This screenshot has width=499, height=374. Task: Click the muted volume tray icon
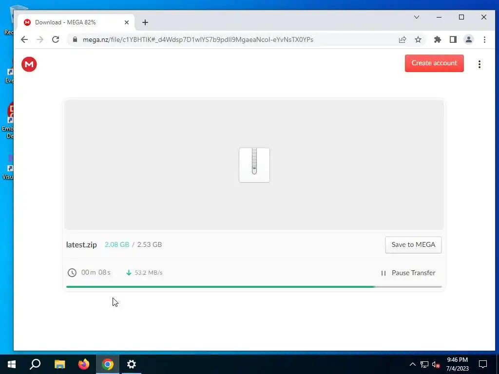436,364
